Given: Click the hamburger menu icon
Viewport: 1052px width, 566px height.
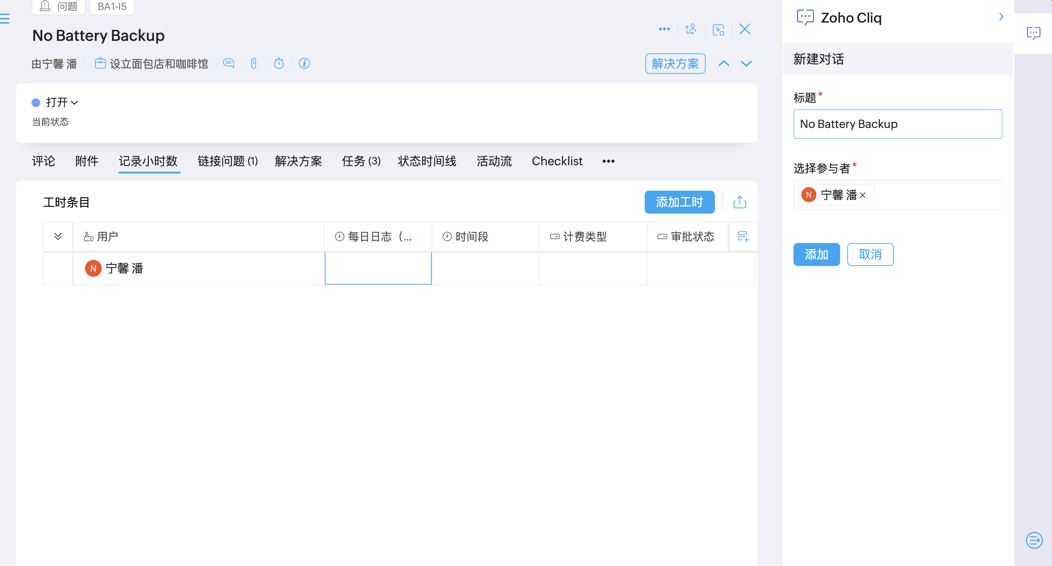Looking at the screenshot, I should [5, 18].
